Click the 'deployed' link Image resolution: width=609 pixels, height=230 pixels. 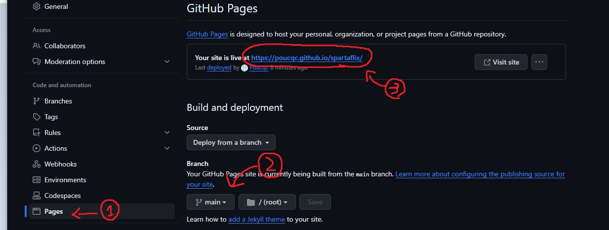pyautogui.click(x=219, y=67)
